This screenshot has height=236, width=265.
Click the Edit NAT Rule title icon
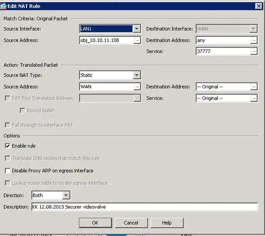[3, 6]
